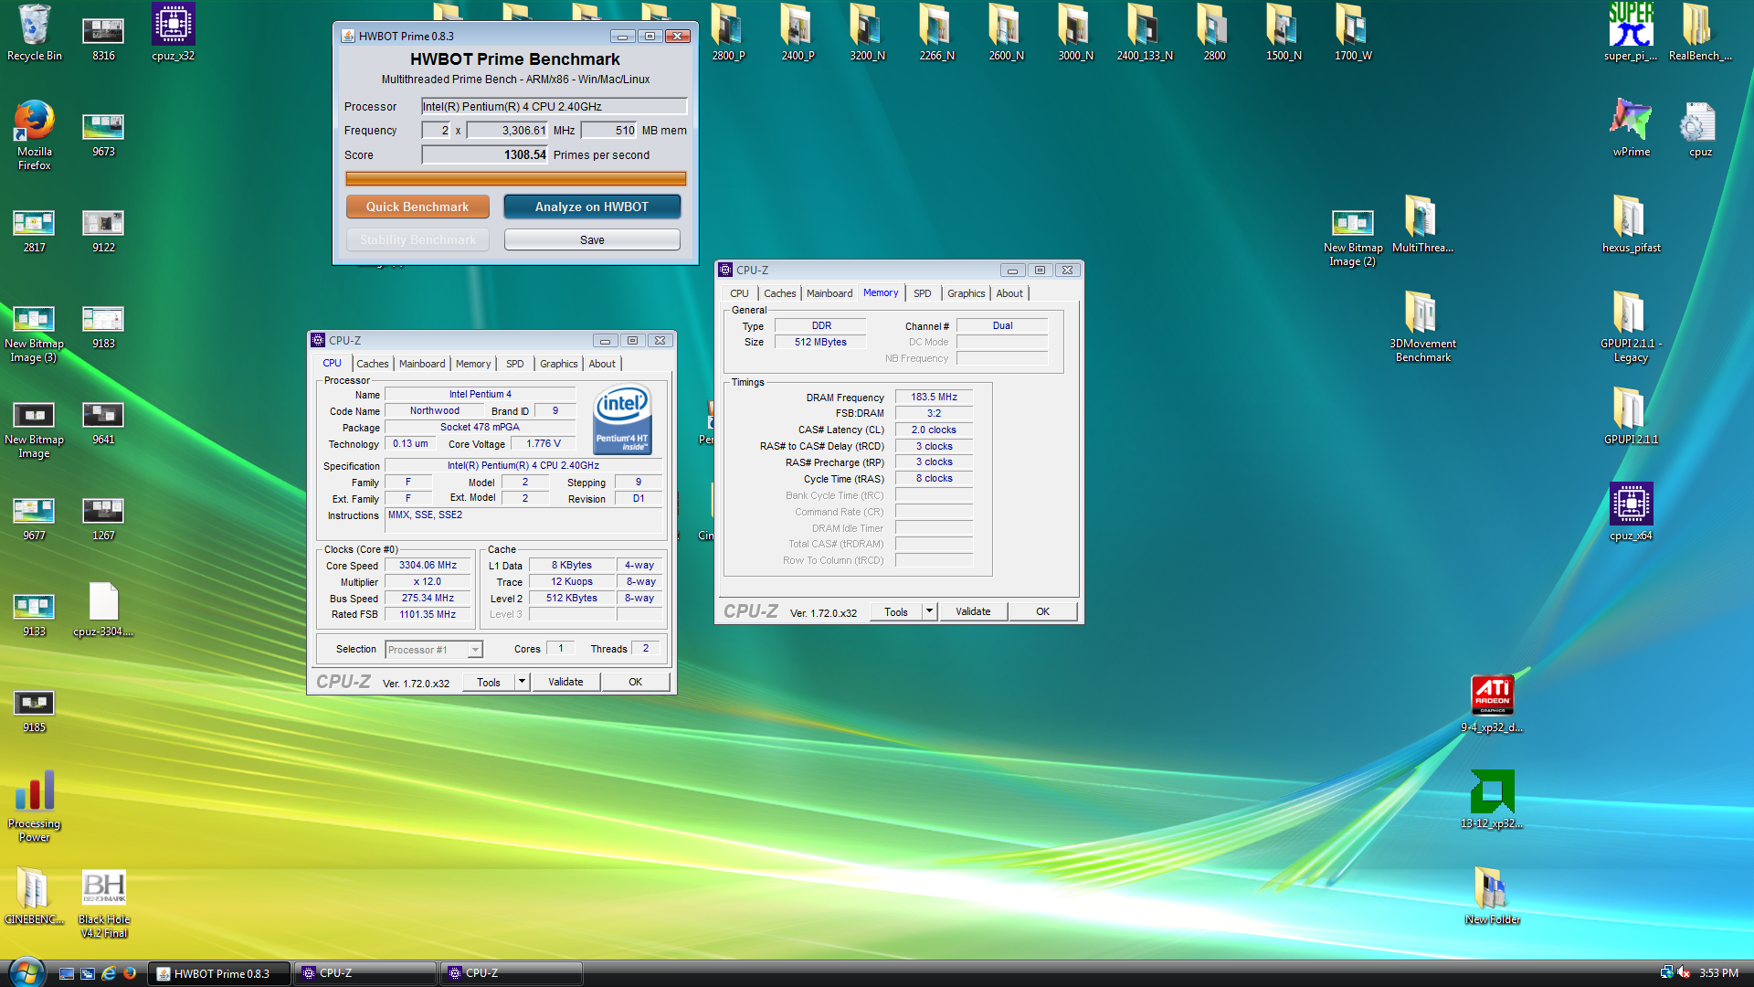Viewport: 1754px width, 987px height.
Task: Select Mainboard tab in CPU-Z CPU window
Action: coord(422,364)
